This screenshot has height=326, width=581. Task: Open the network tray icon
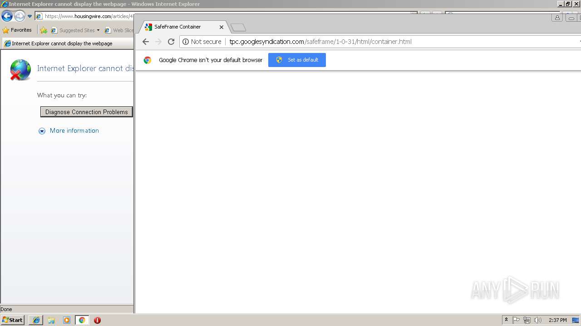[527, 320]
